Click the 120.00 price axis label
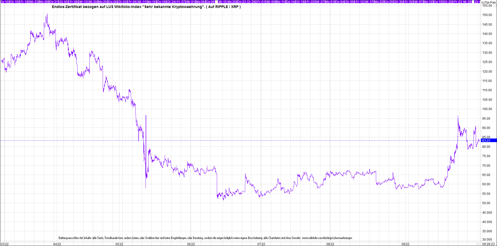Image resolution: width=497 pixels, height=246 pixels. pyautogui.click(x=487, y=72)
